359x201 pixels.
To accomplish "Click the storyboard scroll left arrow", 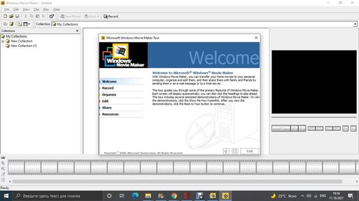I will pyautogui.click(x=10, y=181).
